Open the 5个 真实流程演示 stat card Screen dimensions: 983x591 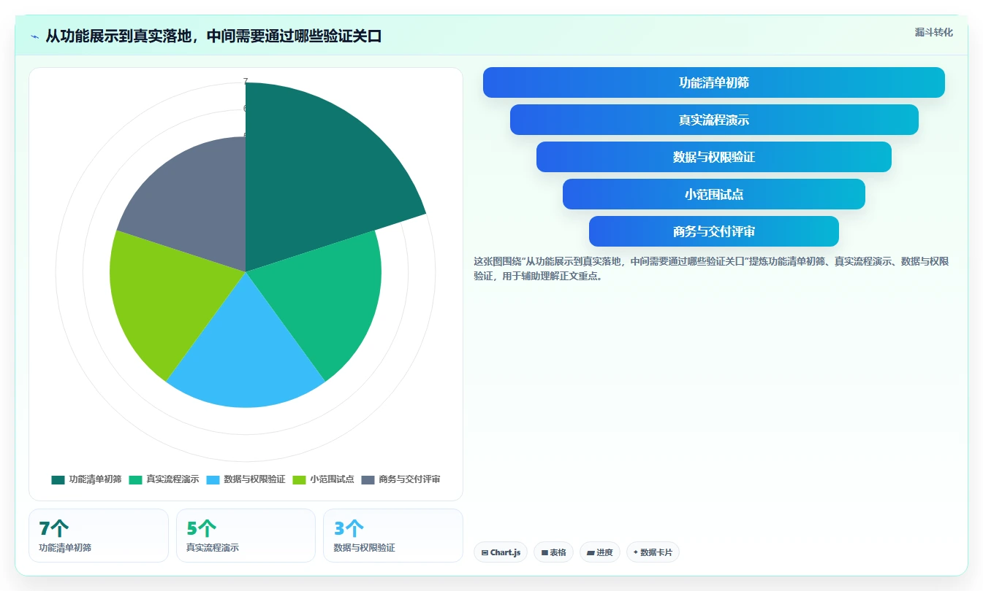(x=246, y=536)
